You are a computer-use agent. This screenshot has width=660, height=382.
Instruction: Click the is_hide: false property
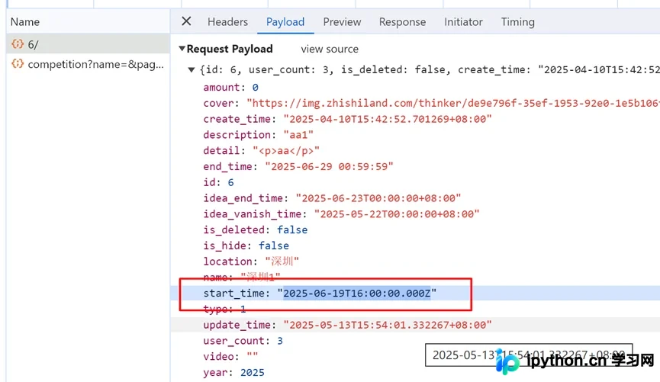point(246,246)
